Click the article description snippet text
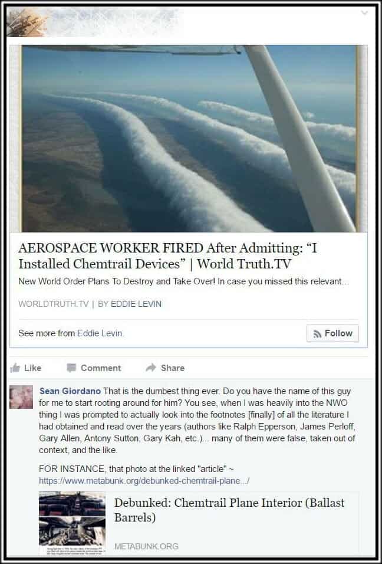 [x=184, y=281]
